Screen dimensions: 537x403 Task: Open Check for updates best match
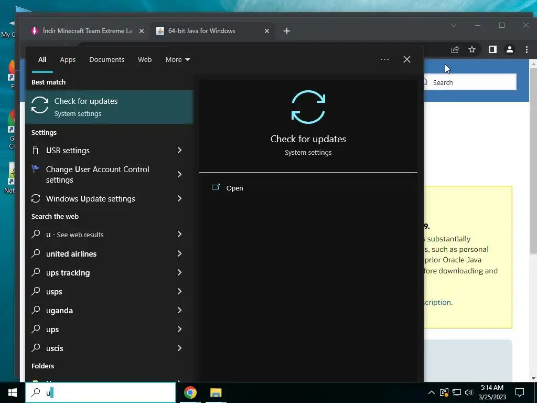pos(109,107)
